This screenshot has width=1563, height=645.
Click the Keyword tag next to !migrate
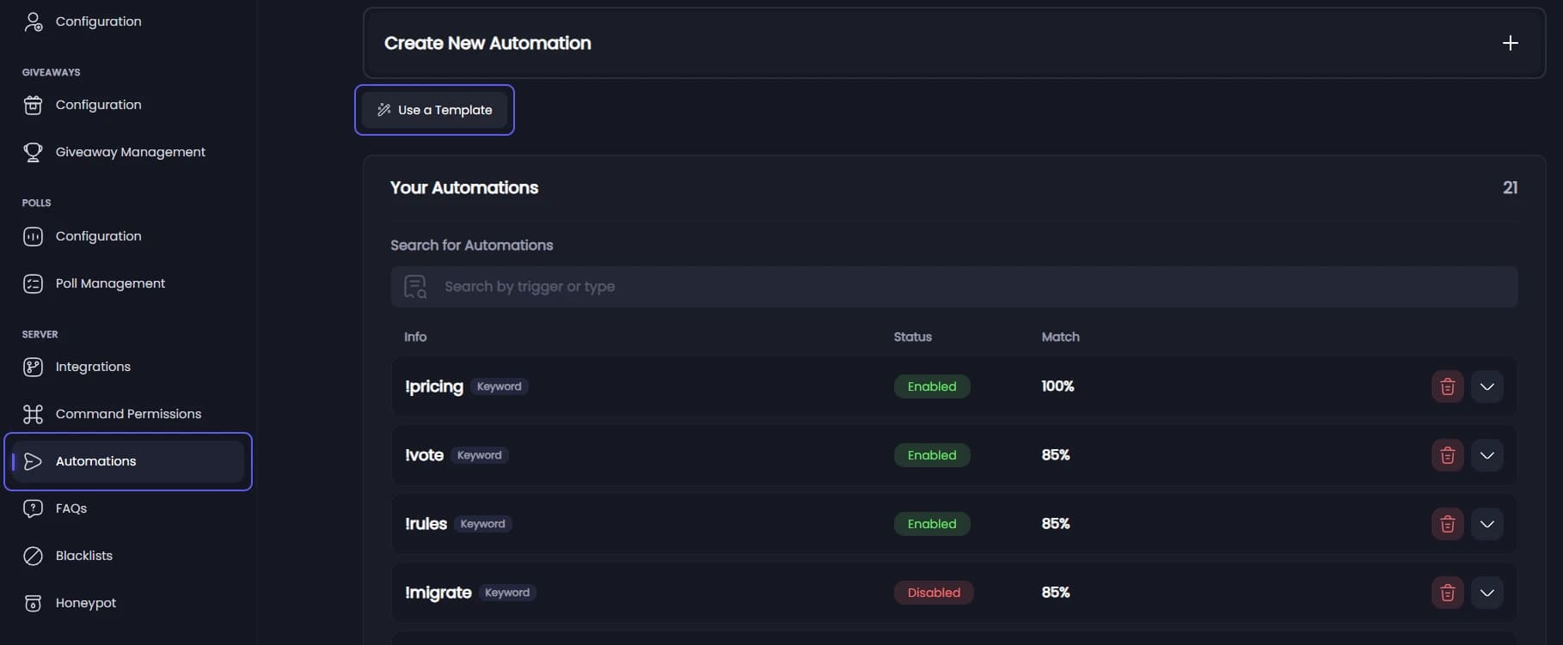point(507,593)
